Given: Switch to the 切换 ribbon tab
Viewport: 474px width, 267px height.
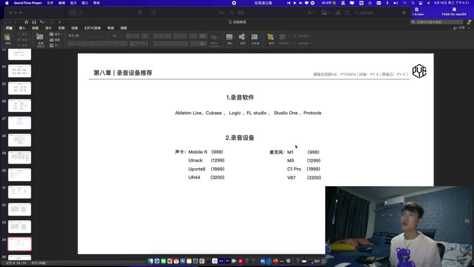Looking at the screenshot, I should pos(61,28).
